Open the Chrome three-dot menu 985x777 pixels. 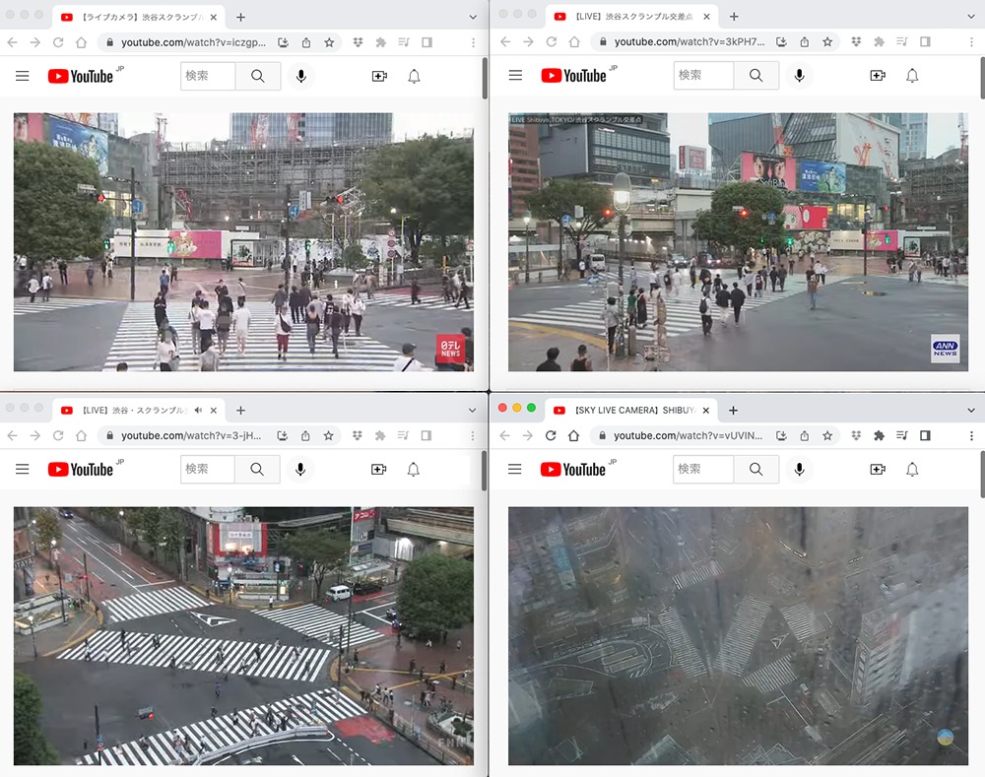click(473, 41)
